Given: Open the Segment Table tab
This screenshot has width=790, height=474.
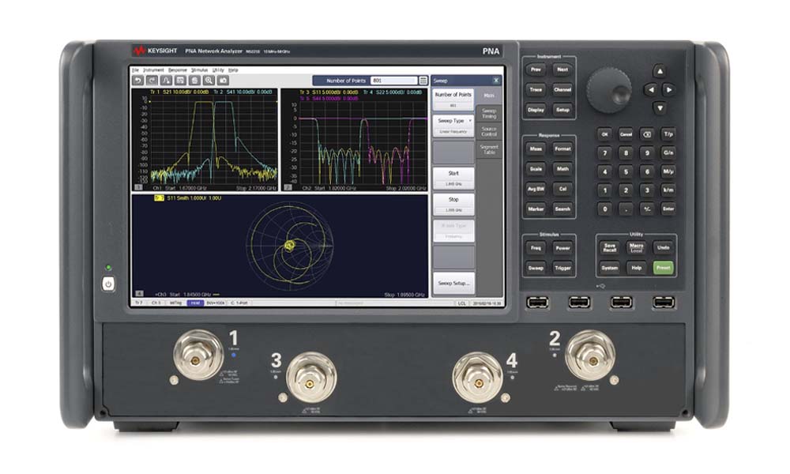Looking at the screenshot, I should tap(489, 149).
